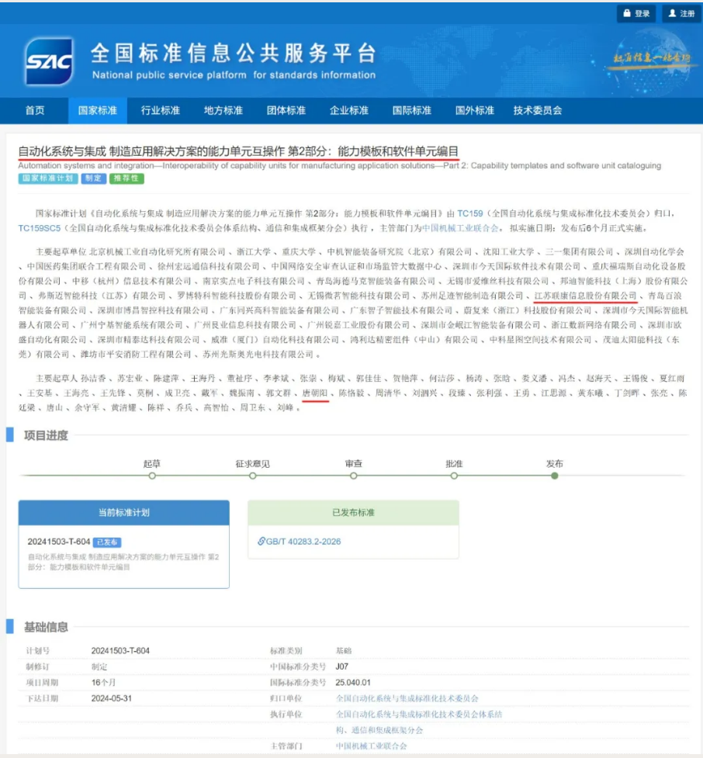Click the platform title 全国标准信息公共服务平台

coord(233,54)
